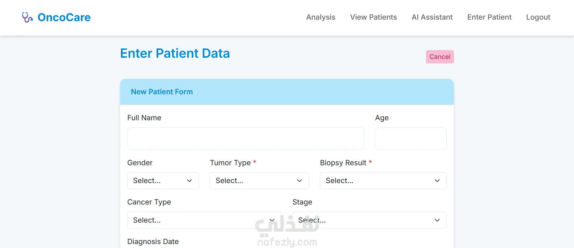Click the OncoCare brand name link
This screenshot has width=574, height=248.
[x=64, y=18]
